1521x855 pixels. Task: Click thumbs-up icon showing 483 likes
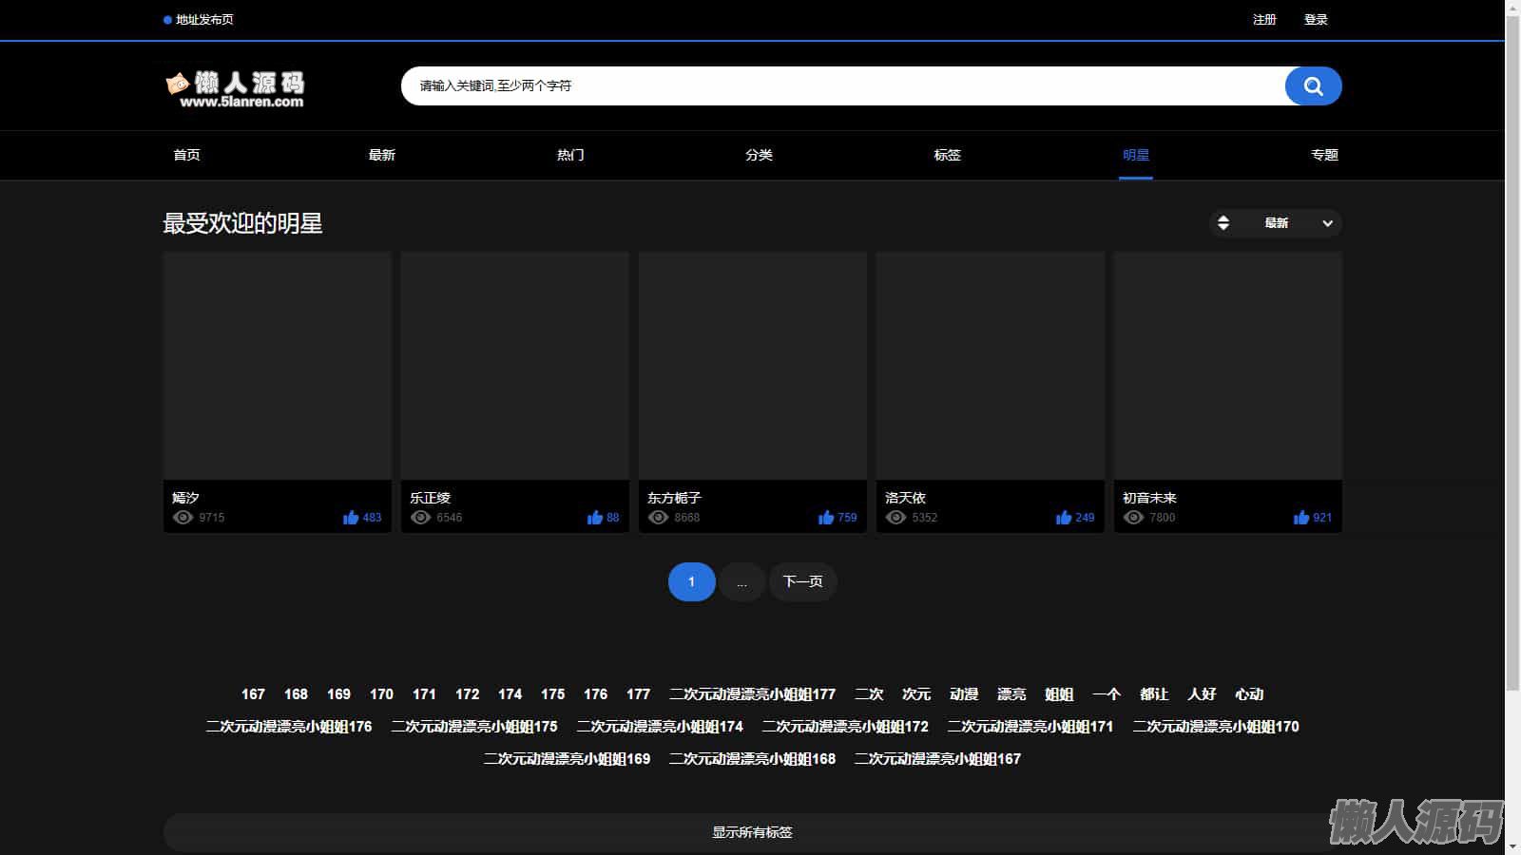point(350,518)
